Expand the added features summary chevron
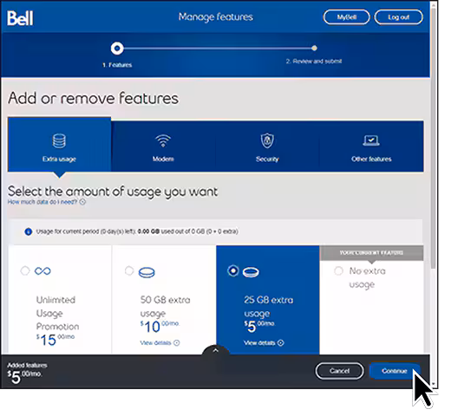The height and width of the screenshot is (416, 451). coord(216,350)
